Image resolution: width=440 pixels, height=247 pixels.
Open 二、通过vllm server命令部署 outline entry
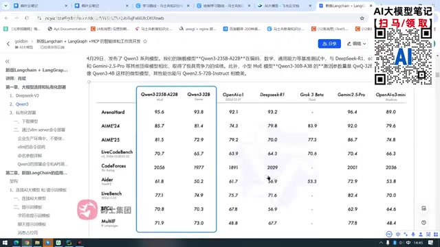point(39,130)
